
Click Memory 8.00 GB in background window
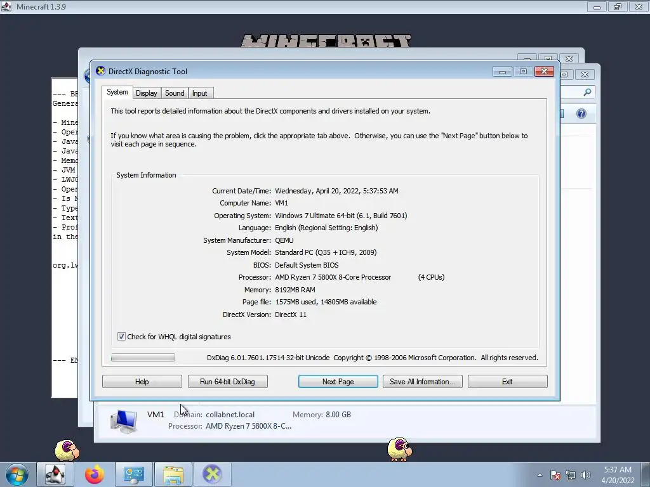coord(322,415)
